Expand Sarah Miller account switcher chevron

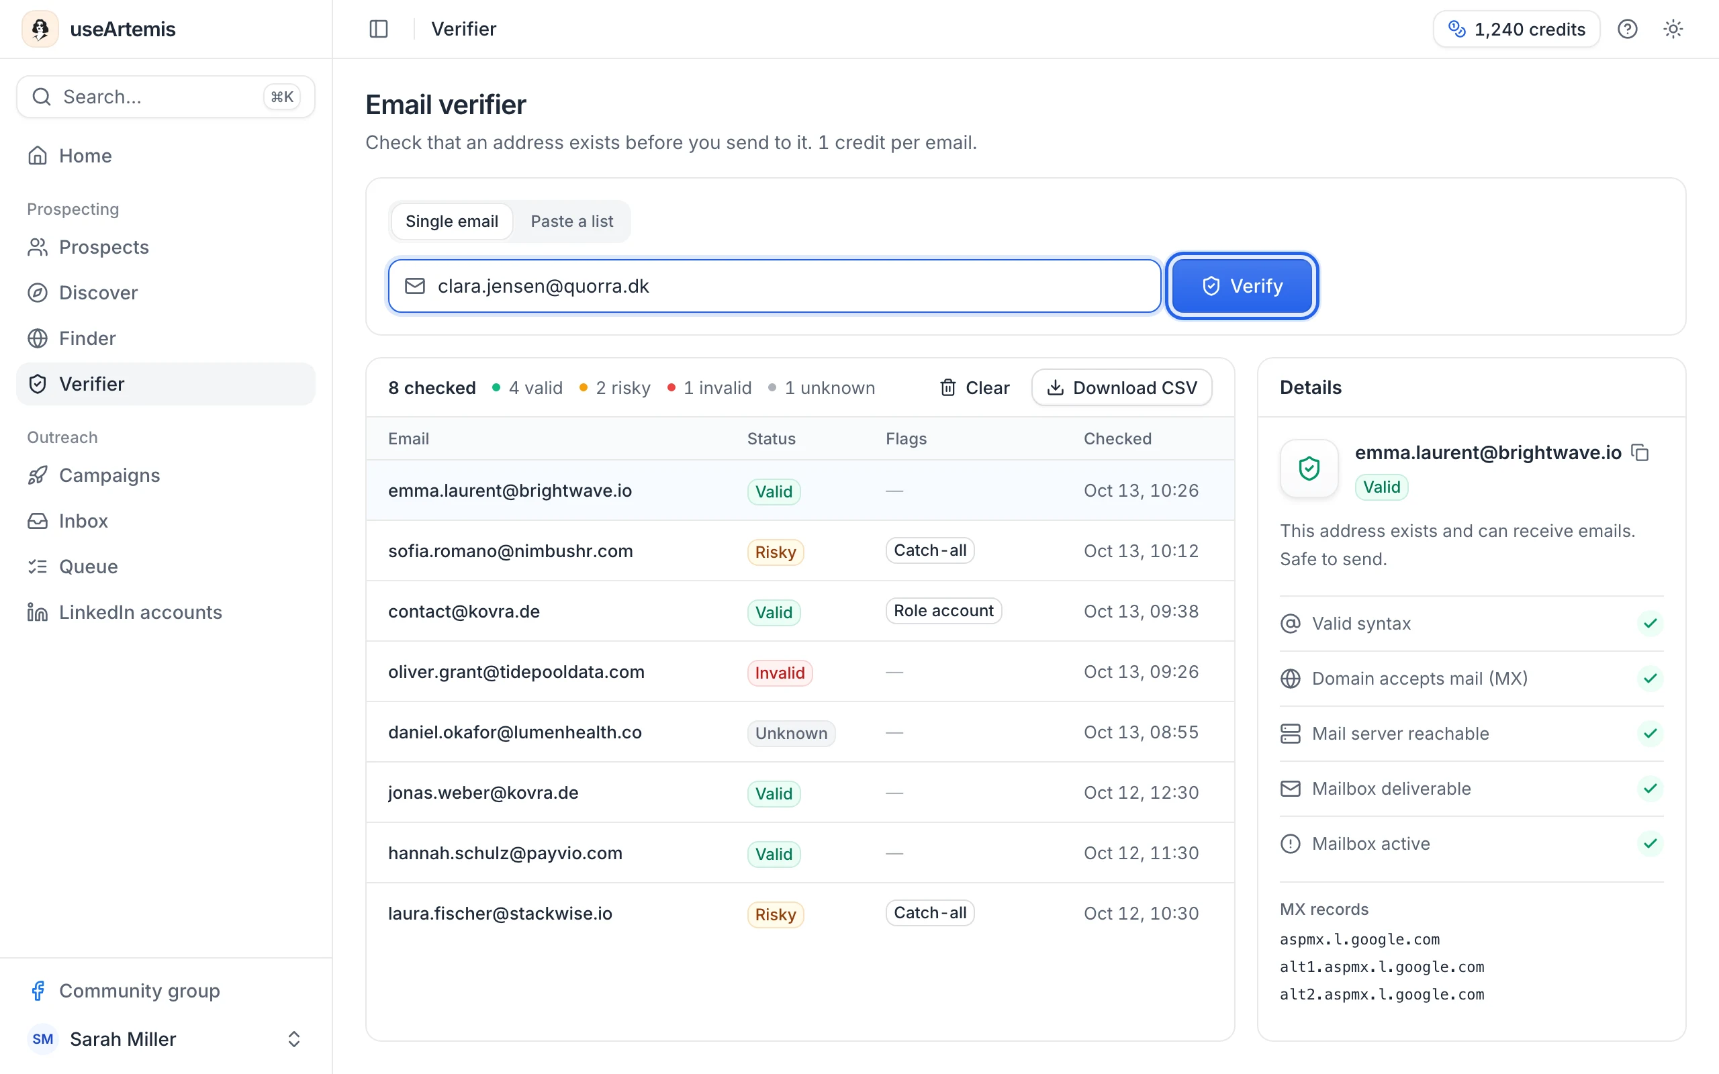click(x=293, y=1039)
